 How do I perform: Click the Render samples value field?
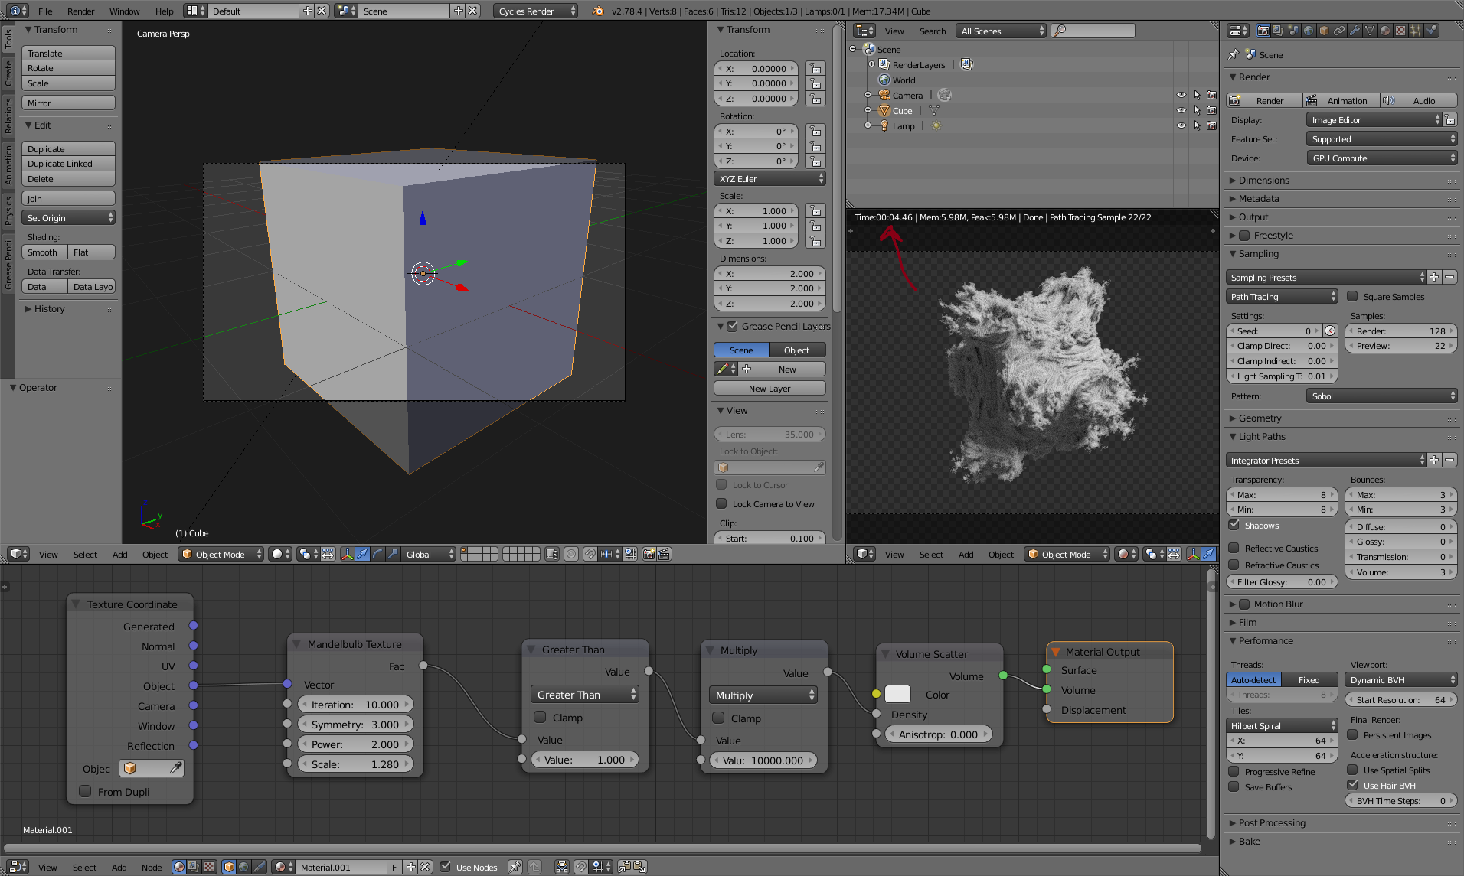[1400, 331]
